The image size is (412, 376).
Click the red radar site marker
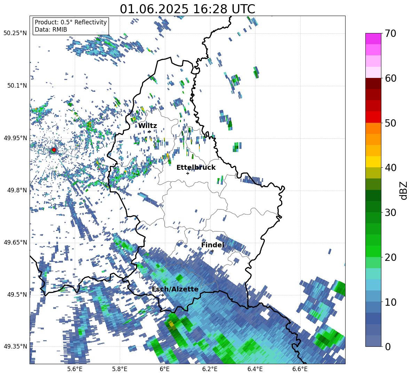(54, 150)
